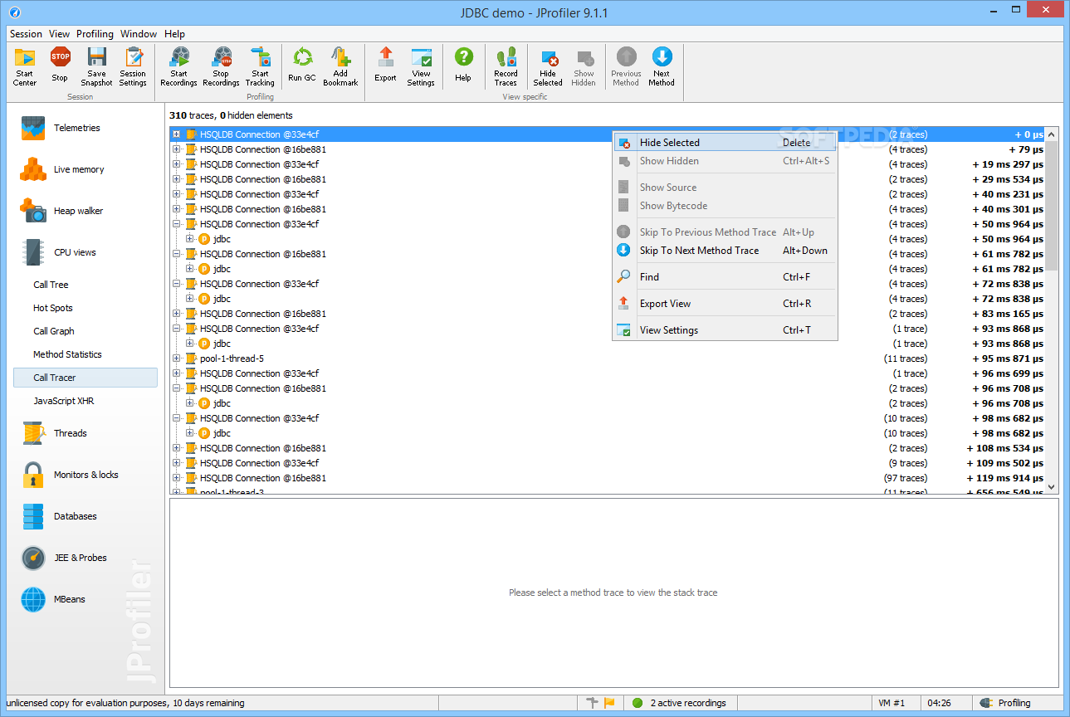This screenshot has width=1070, height=717.
Task: Click the red Stop session icon
Action: click(x=60, y=56)
